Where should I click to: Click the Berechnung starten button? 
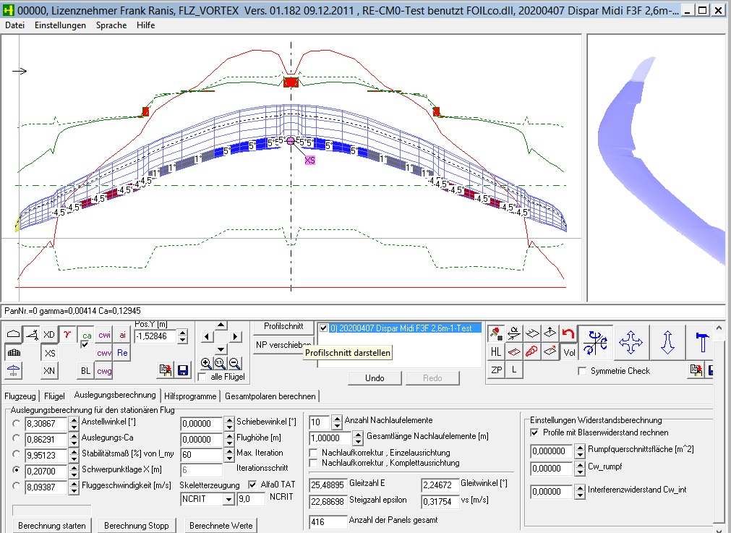coord(52,526)
